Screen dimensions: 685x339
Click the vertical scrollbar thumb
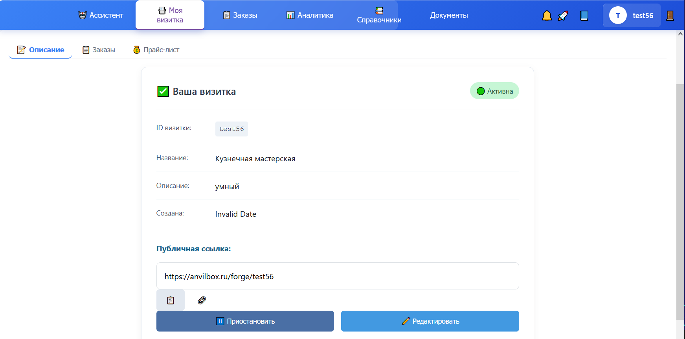point(680,202)
